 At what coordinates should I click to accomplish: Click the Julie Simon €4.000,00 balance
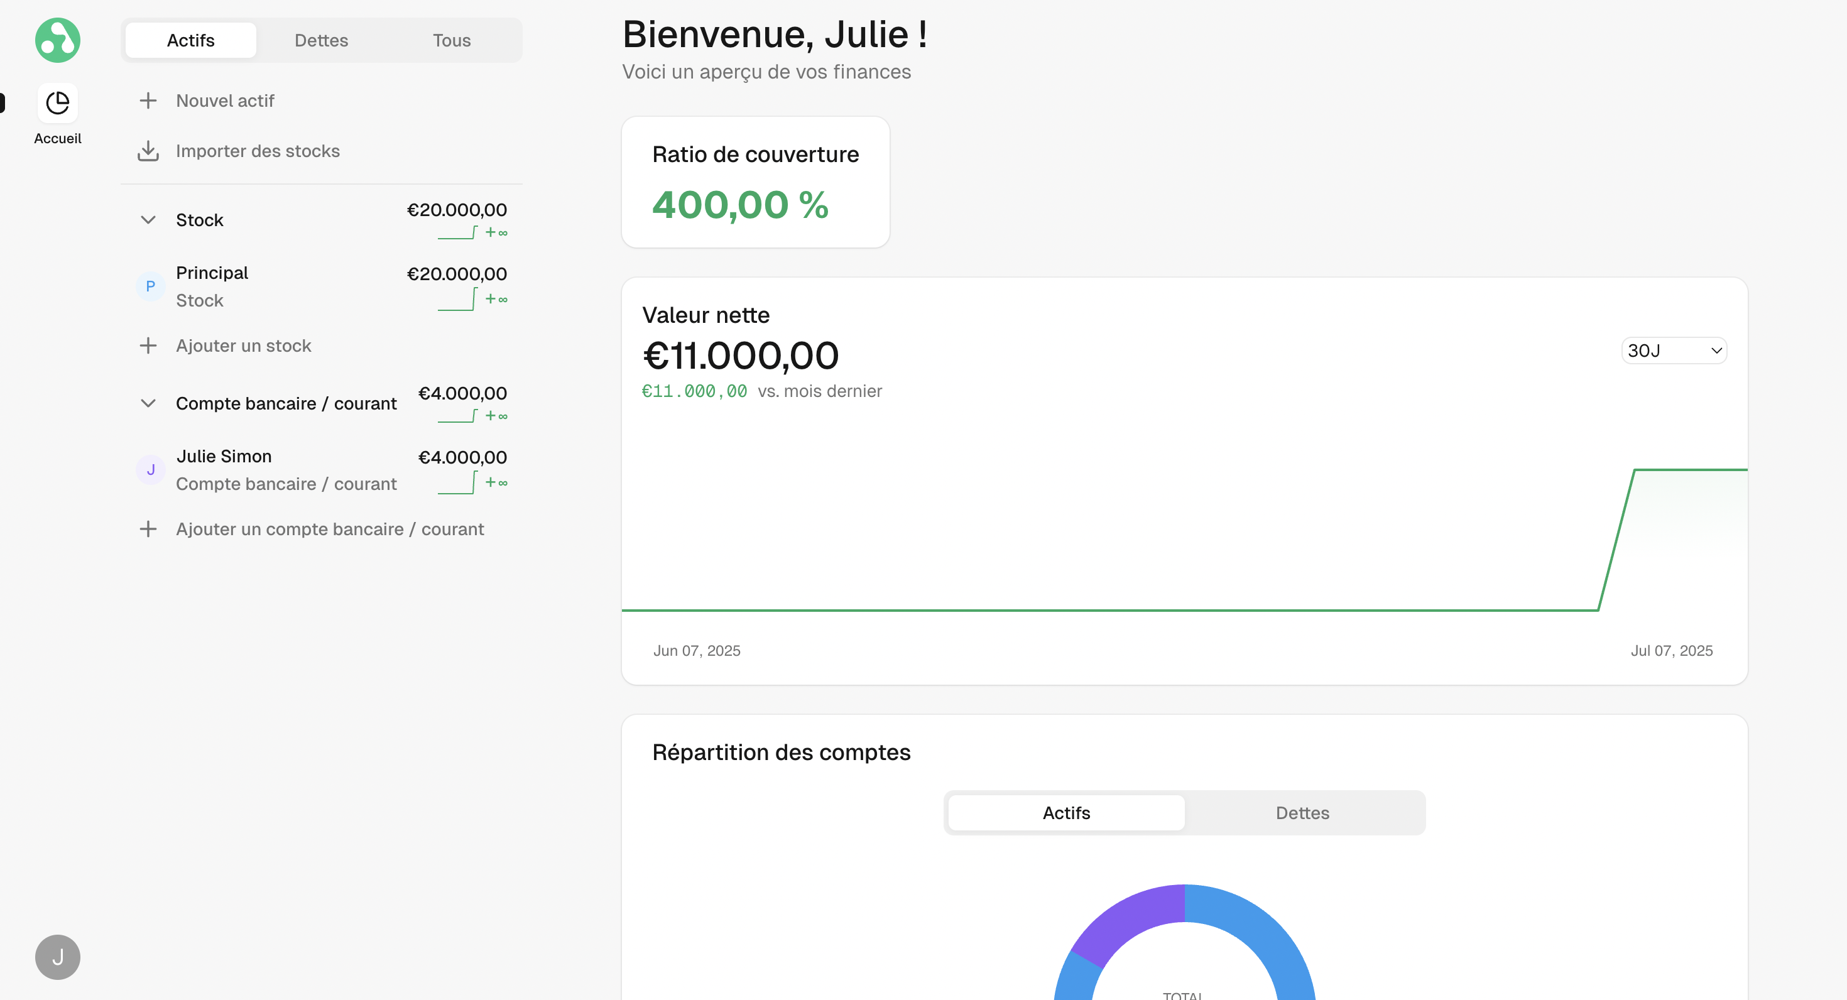[462, 457]
